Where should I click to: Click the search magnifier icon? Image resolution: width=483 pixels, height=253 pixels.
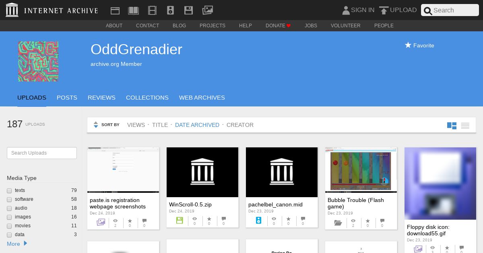428,11
